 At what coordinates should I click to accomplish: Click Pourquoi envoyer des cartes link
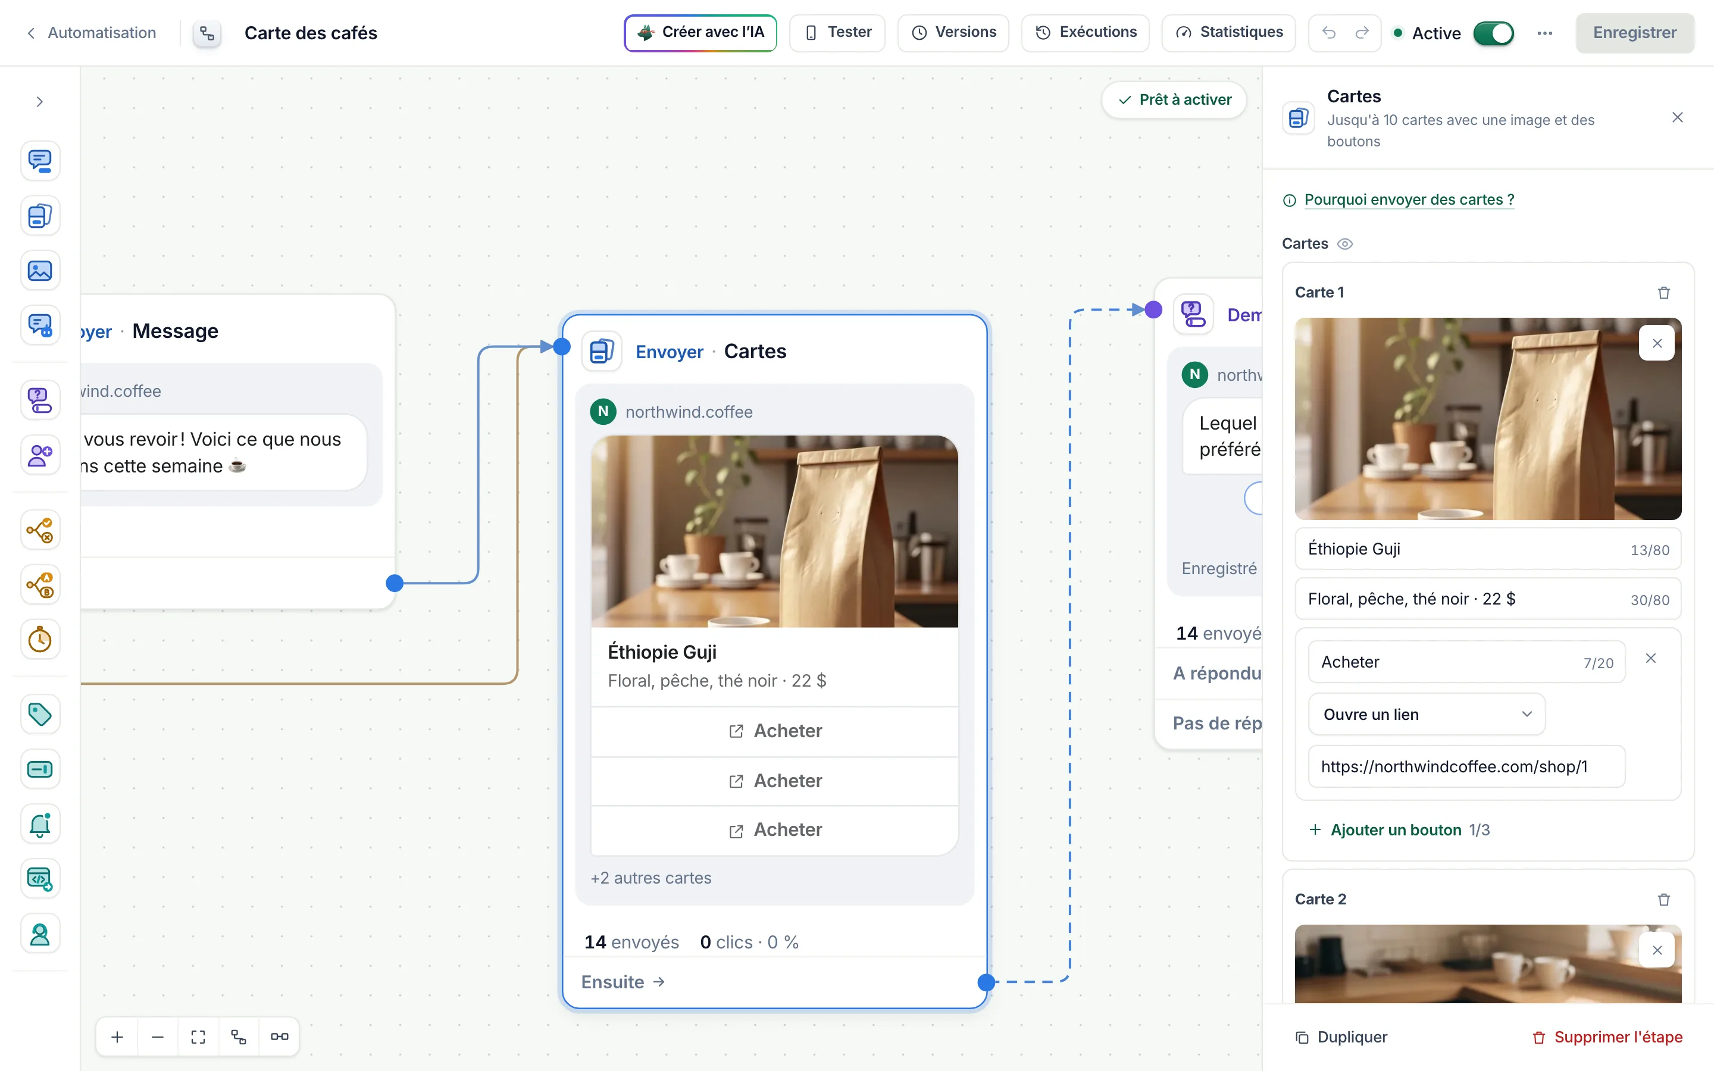[1409, 200]
